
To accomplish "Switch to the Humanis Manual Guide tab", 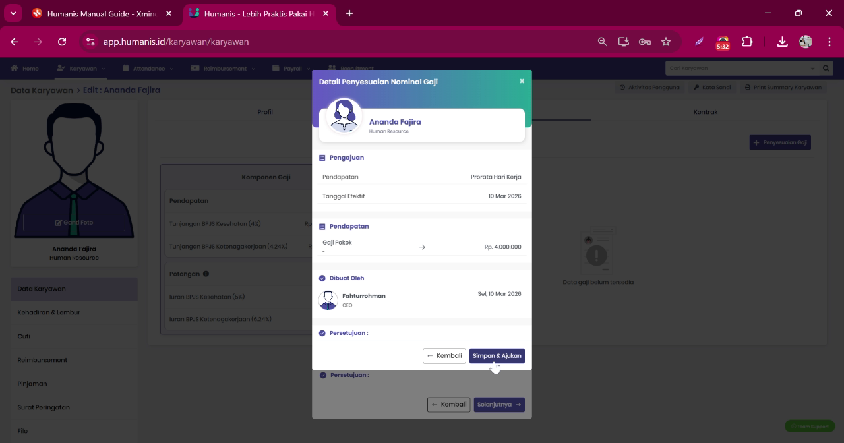I will click(x=102, y=13).
